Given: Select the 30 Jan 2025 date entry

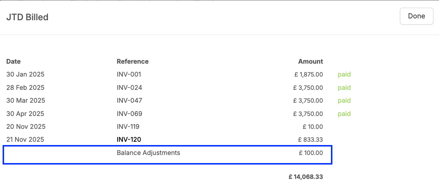Looking at the screenshot, I should (25, 74).
